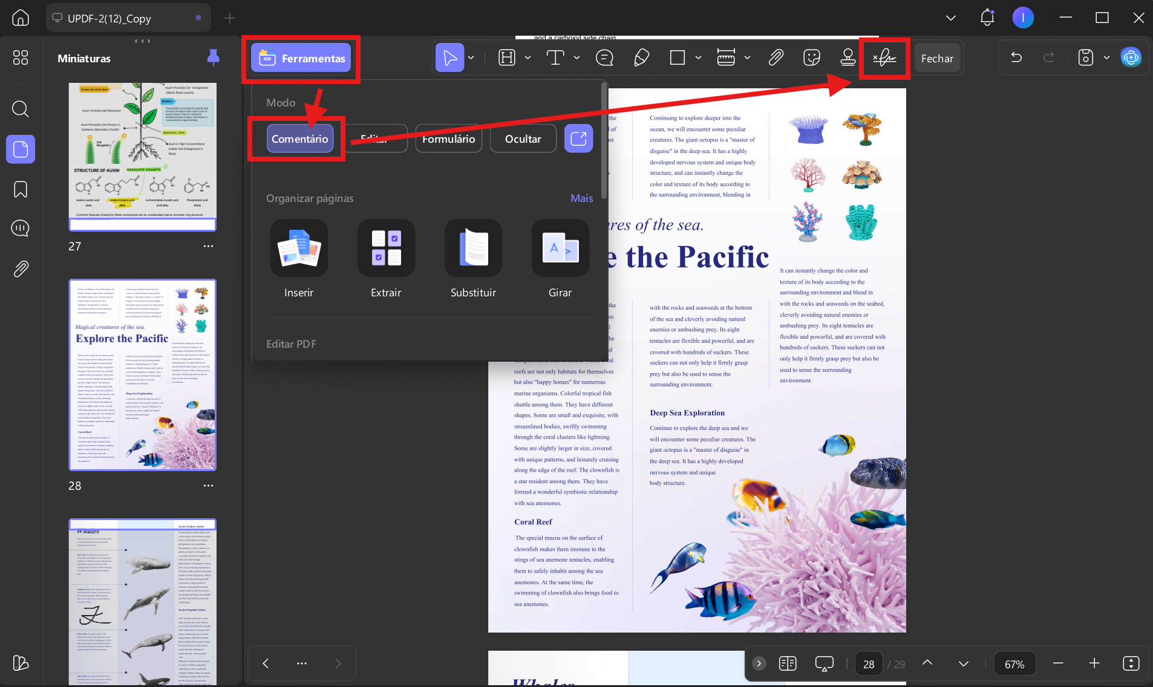Click the attachment paperclip toolbar icon
The image size is (1153, 687).
[776, 58]
